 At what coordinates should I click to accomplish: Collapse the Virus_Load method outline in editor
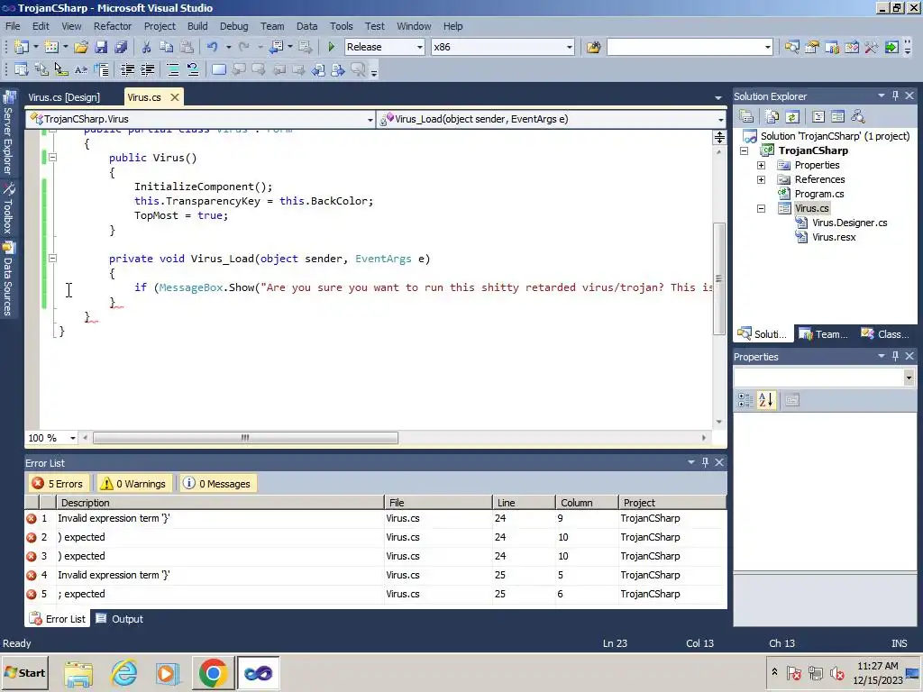52,258
